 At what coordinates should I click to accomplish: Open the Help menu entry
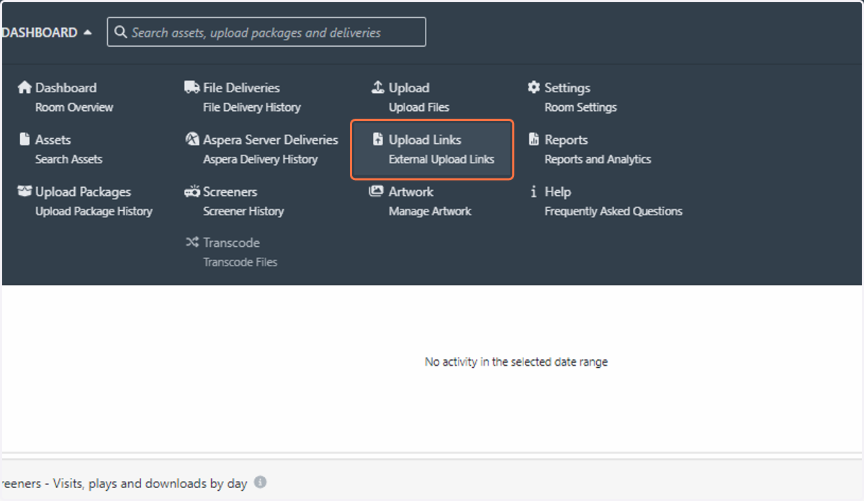pyautogui.click(x=558, y=191)
